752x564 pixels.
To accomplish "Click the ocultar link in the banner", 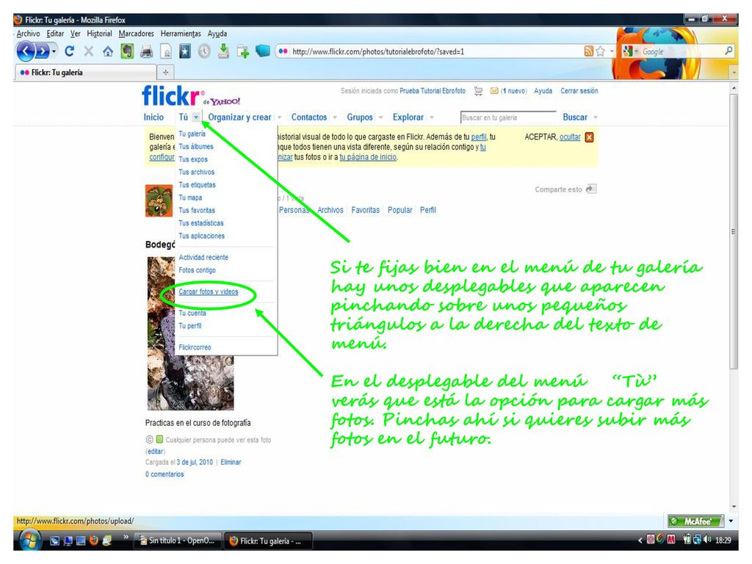I will 570,137.
